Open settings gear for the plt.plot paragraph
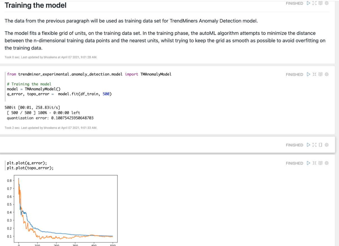Viewport: 339px width, 246px height. [x=327, y=163]
